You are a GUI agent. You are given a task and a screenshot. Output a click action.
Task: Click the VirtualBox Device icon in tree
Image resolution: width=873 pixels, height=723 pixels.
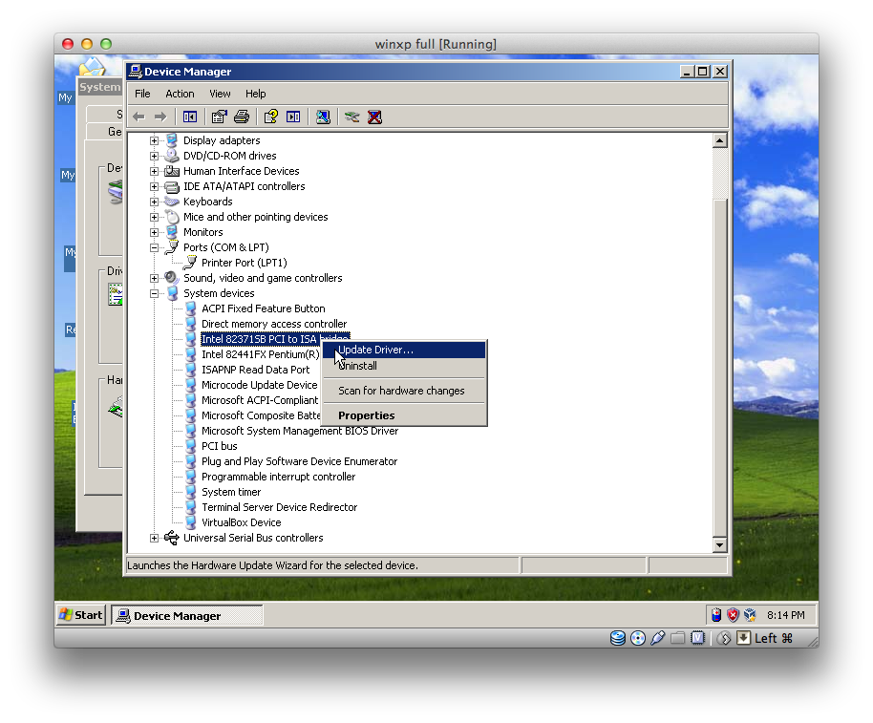tap(190, 522)
